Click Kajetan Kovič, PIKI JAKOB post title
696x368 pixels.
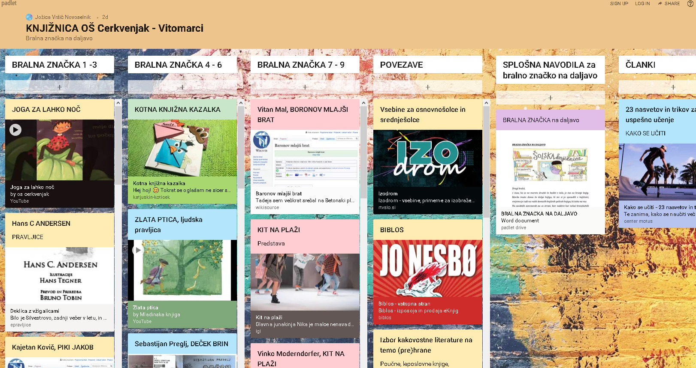coord(53,347)
